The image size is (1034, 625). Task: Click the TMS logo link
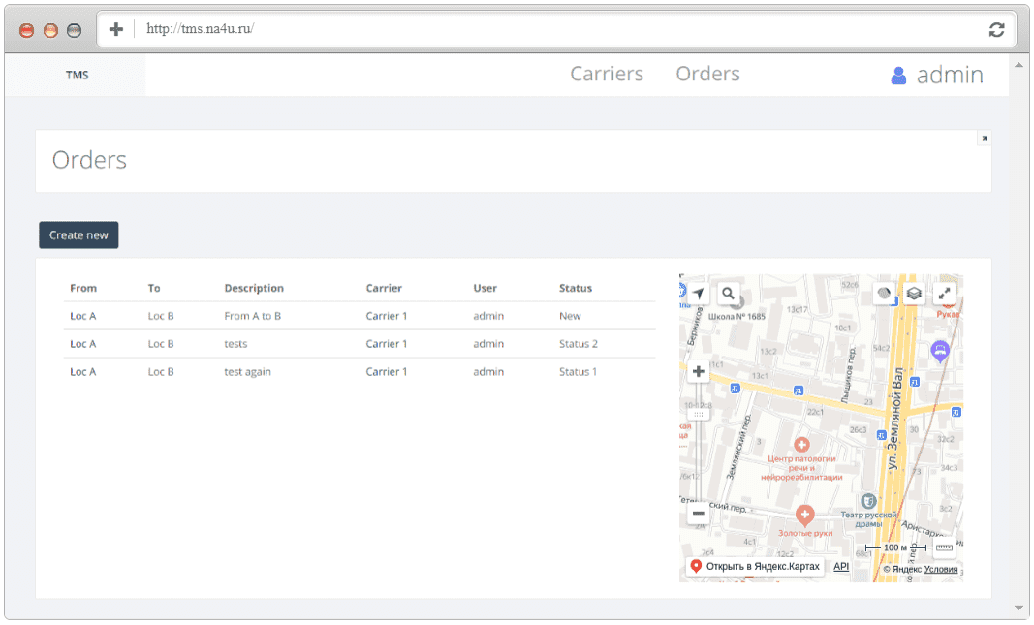pos(77,76)
